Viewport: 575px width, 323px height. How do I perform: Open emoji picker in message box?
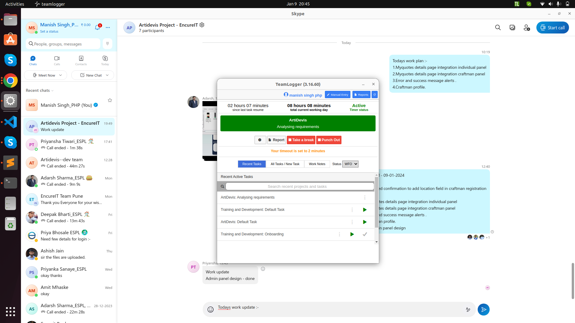(211, 310)
